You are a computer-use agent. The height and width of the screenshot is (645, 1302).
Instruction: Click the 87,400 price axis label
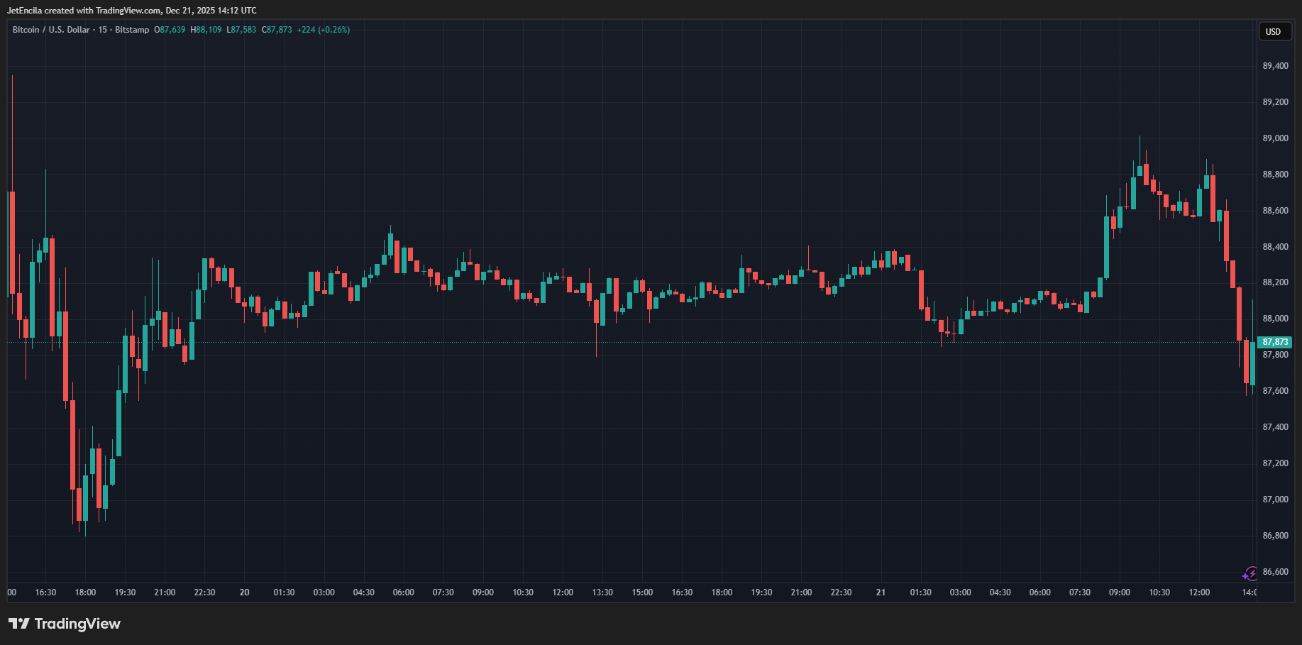click(1275, 427)
